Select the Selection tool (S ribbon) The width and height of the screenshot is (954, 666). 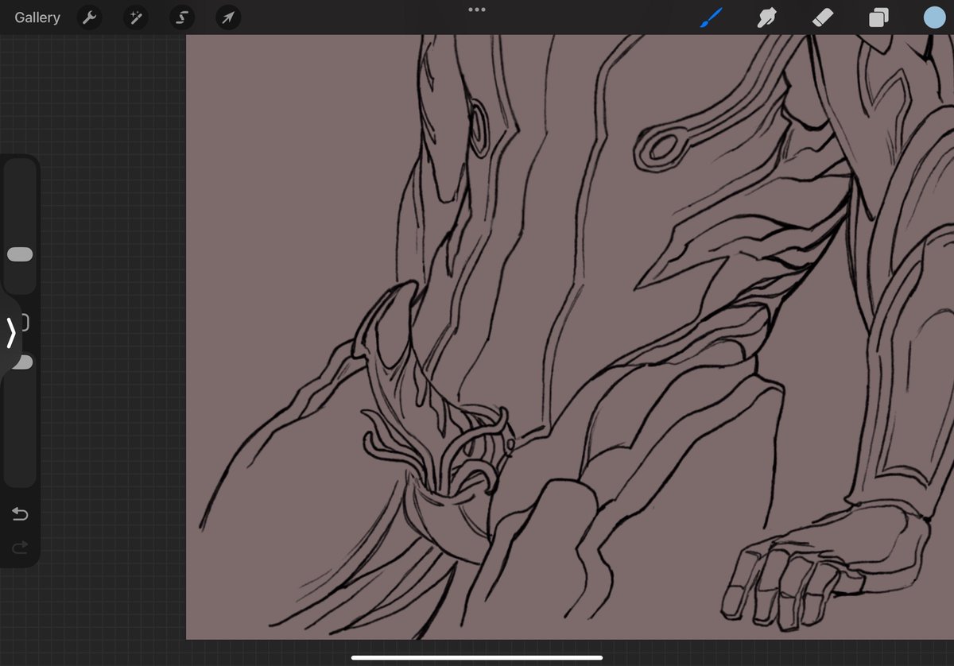click(x=182, y=17)
